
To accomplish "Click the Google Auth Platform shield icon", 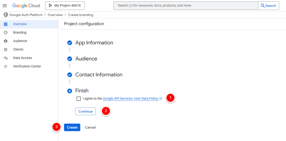I will point(6,15).
